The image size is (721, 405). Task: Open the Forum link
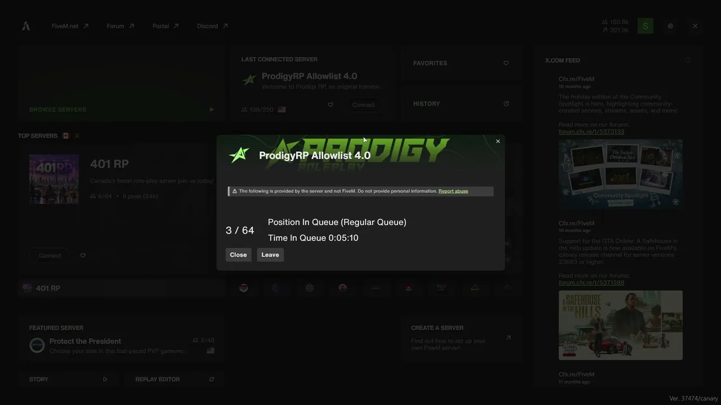click(121, 26)
